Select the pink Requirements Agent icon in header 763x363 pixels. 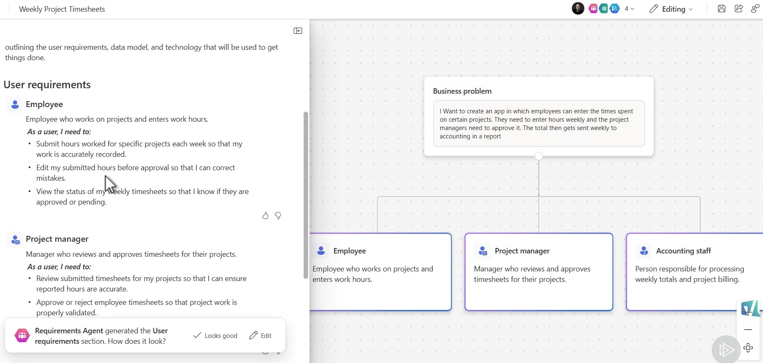pyautogui.click(x=593, y=8)
